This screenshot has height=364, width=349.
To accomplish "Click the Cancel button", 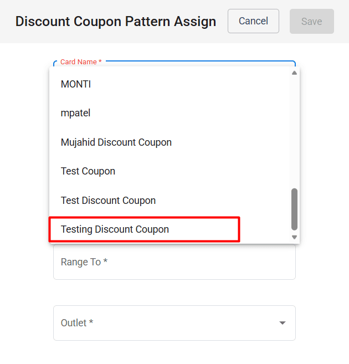I will click(253, 21).
